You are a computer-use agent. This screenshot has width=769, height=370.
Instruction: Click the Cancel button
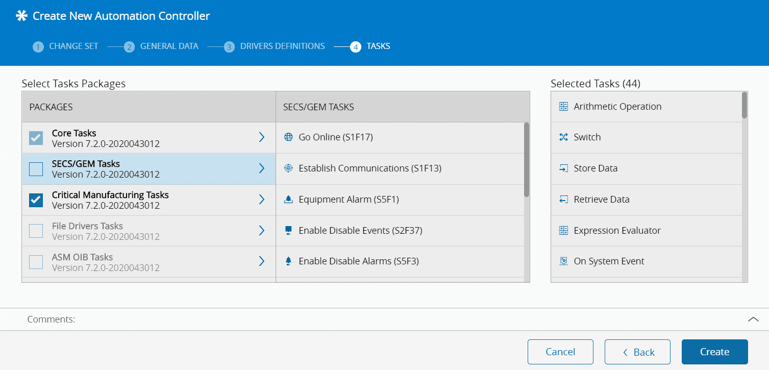pos(560,352)
